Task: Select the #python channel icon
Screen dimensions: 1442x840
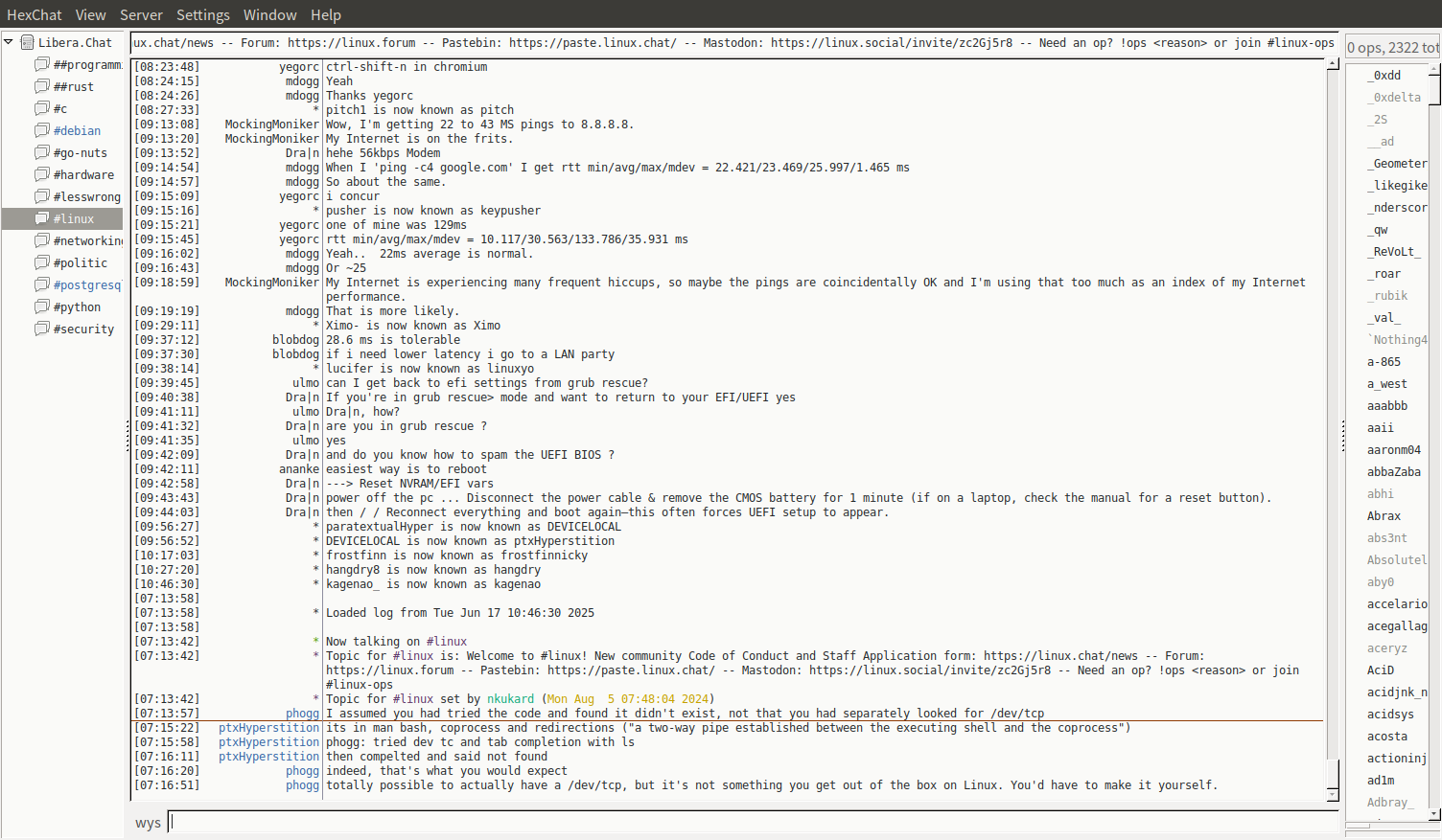Action: (x=42, y=306)
